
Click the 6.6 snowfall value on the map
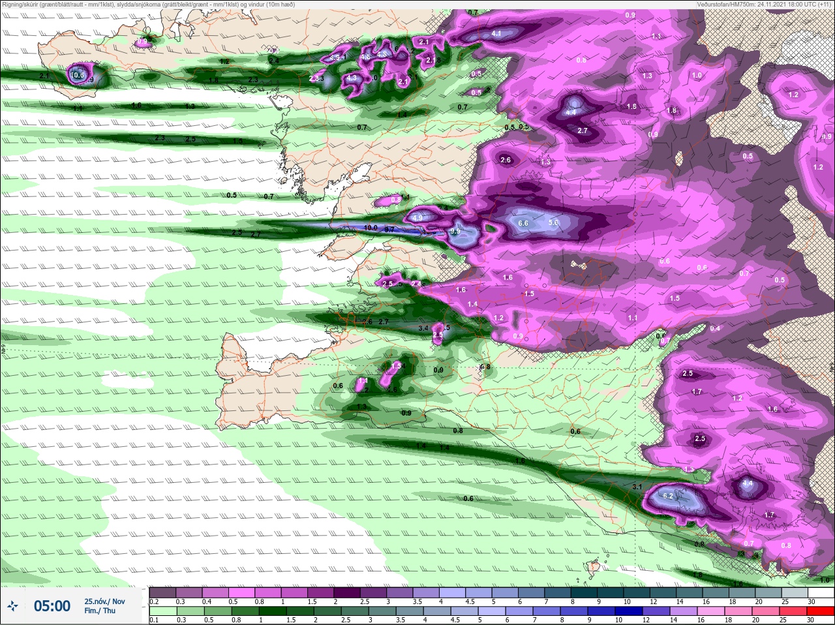pyautogui.click(x=523, y=223)
